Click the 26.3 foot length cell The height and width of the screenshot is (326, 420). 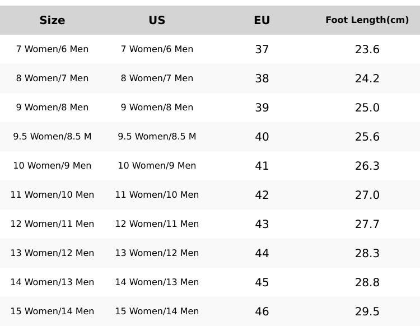[x=367, y=166]
